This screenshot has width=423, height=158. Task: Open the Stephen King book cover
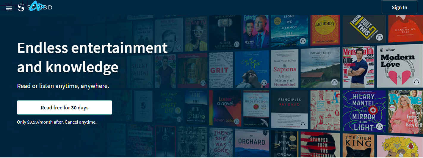pos(358,146)
